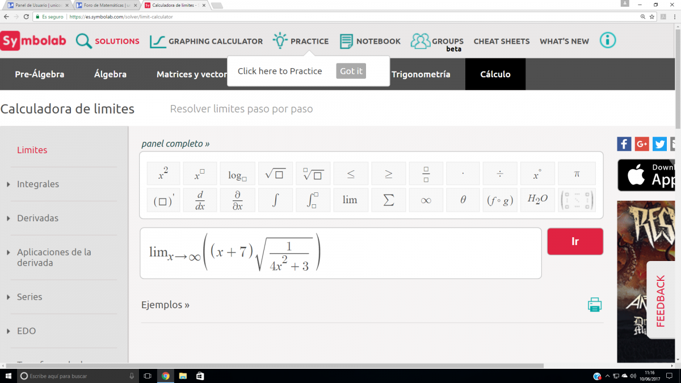This screenshot has width=681, height=383.
Task: Insert the d/dx derivative operator
Action: point(200,200)
